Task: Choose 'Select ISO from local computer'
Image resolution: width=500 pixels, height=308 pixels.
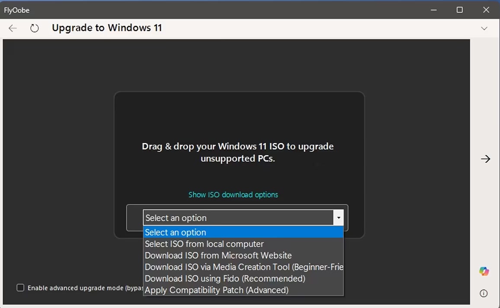Action: [244, 244]
